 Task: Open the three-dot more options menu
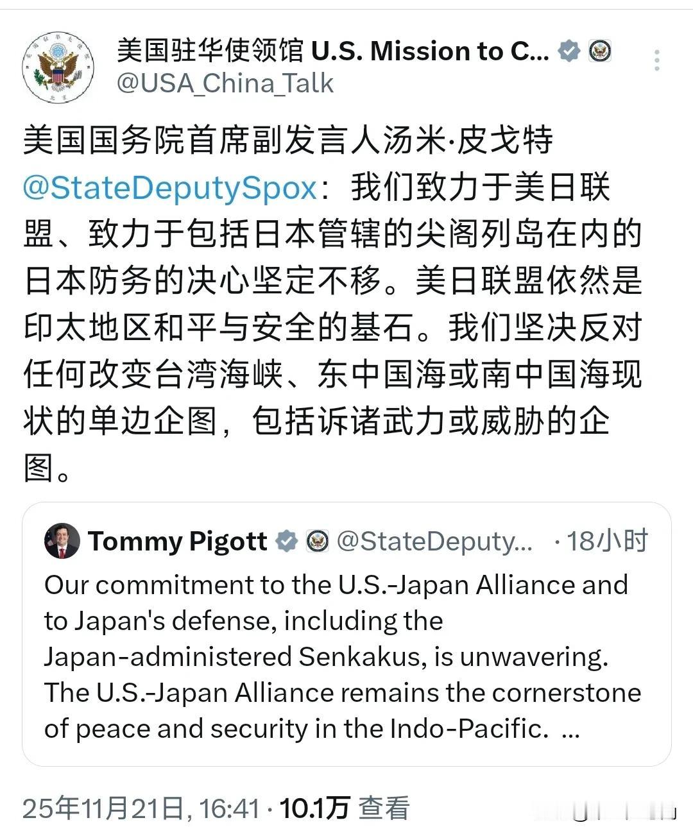656,61
